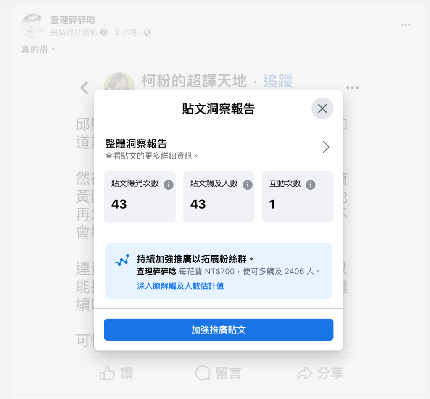This screenshot has width=430, height=399.
Task: Open info icon for 貼文曝光次數
Action: [x=169, y=185]
